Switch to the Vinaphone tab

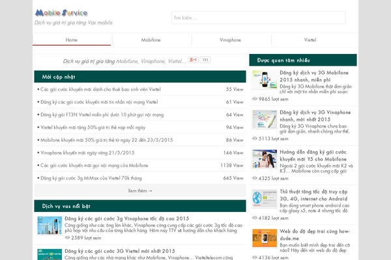[231, 40]
